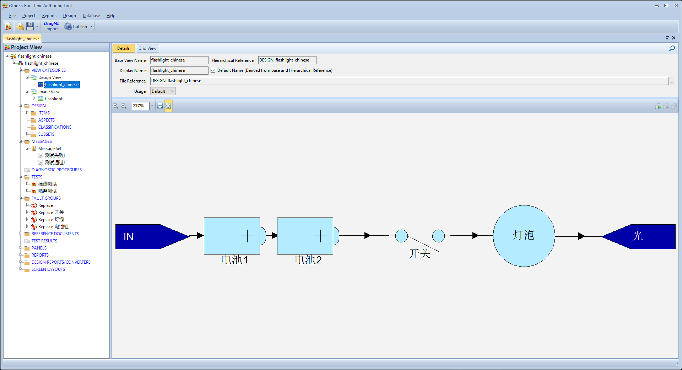Click the zoom in magnifier icon
The image size is (682, 370).
[124, 106]
